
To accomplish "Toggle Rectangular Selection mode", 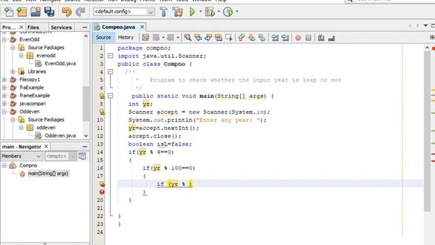I will [x=228, y=37].
